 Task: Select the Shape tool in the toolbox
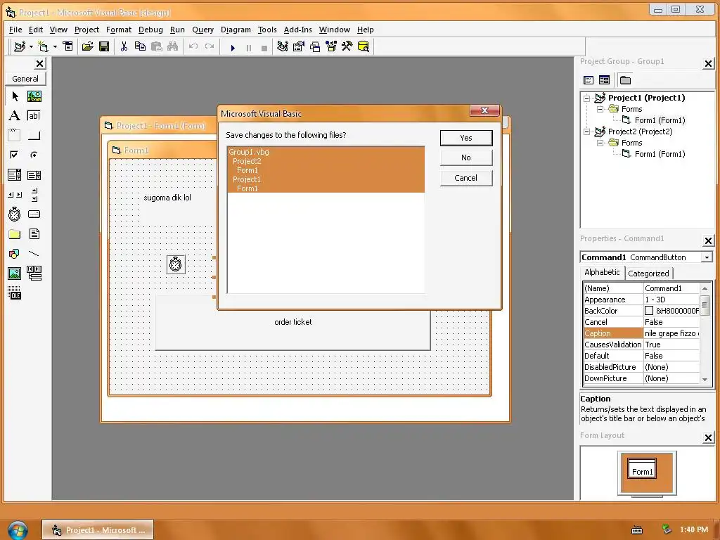click(x=15, y=253)
